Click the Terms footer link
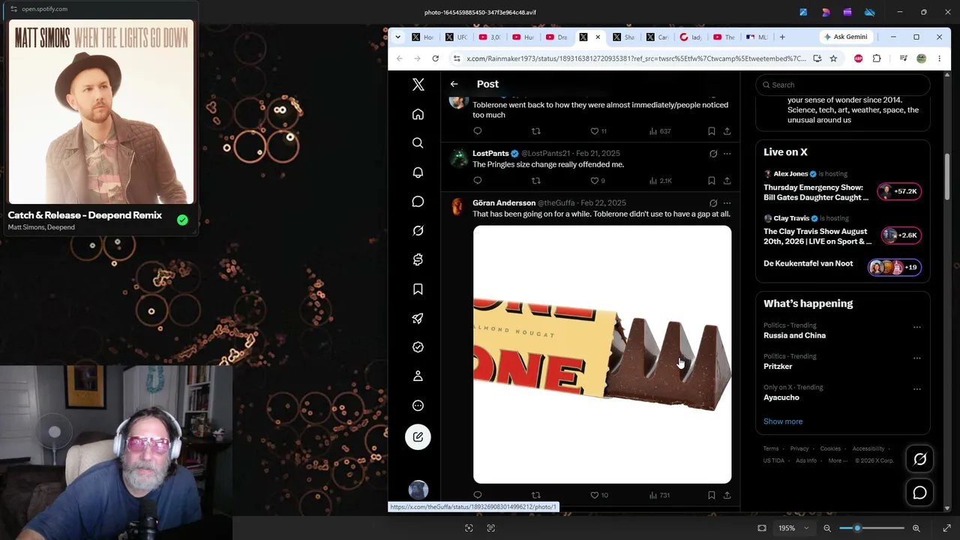Image resolution: width=960 pixels, height=540 pixels. tap(771, 448)
